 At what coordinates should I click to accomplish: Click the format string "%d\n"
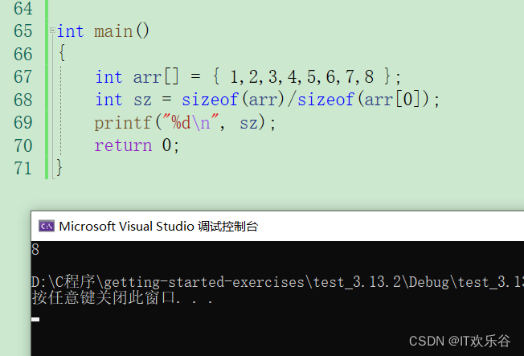point(190,122)
